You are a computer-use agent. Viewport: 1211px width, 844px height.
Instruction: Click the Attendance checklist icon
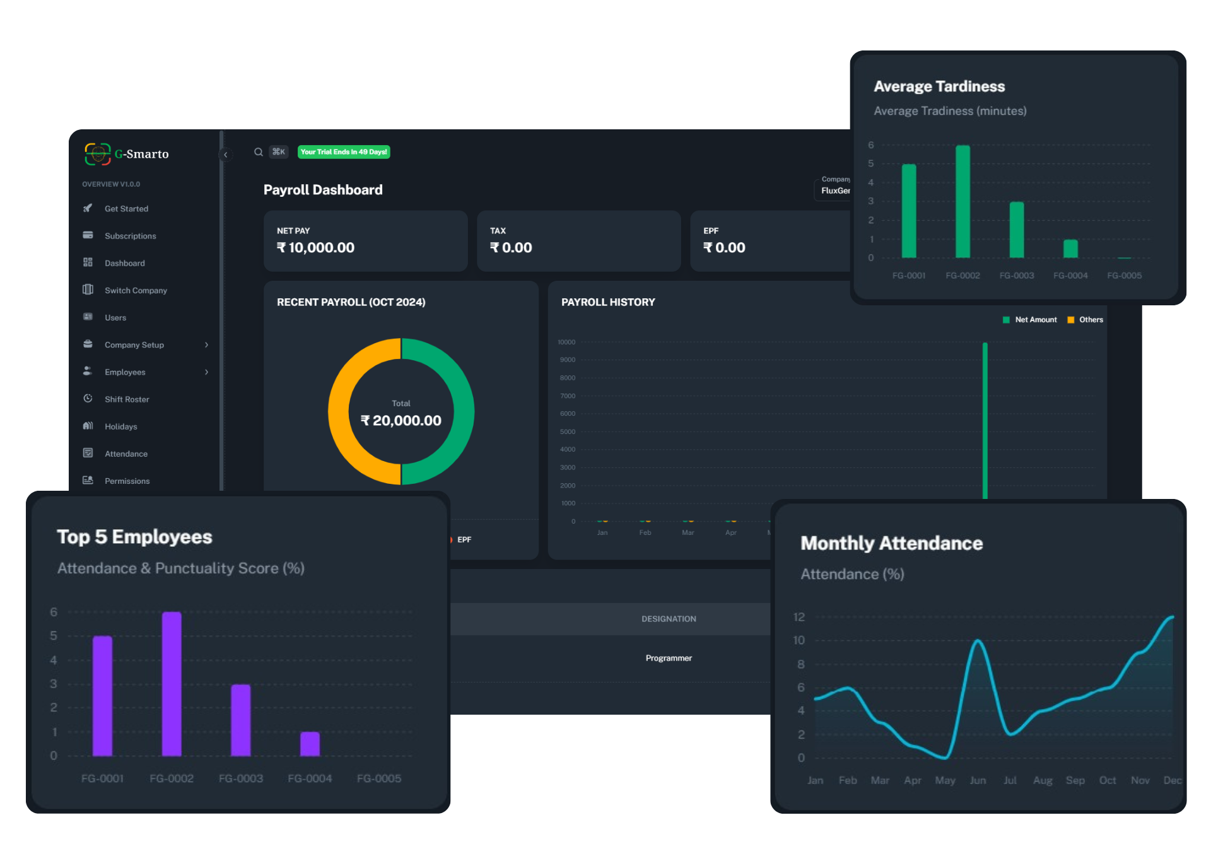point(88,453)
